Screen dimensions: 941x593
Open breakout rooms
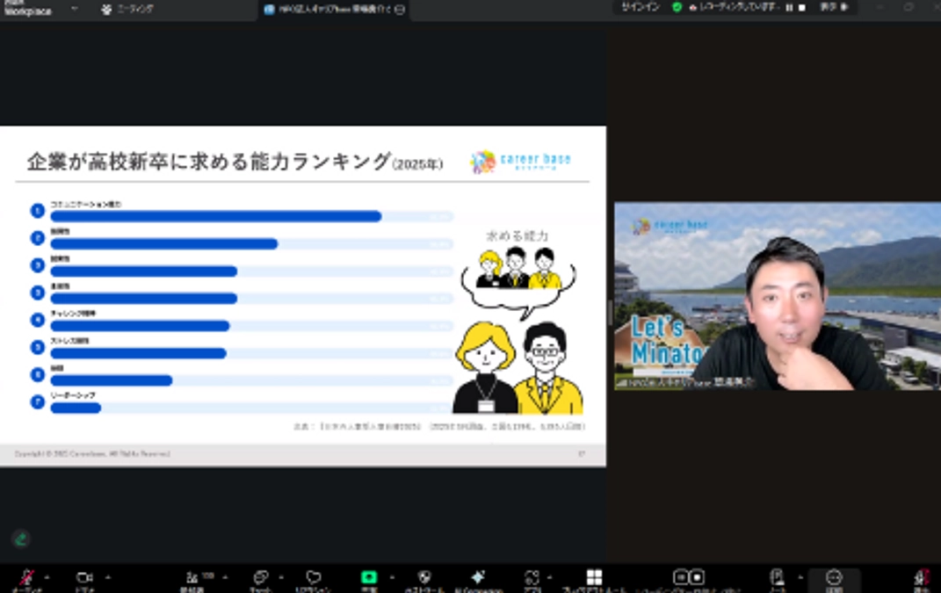[x=595, y=578]
